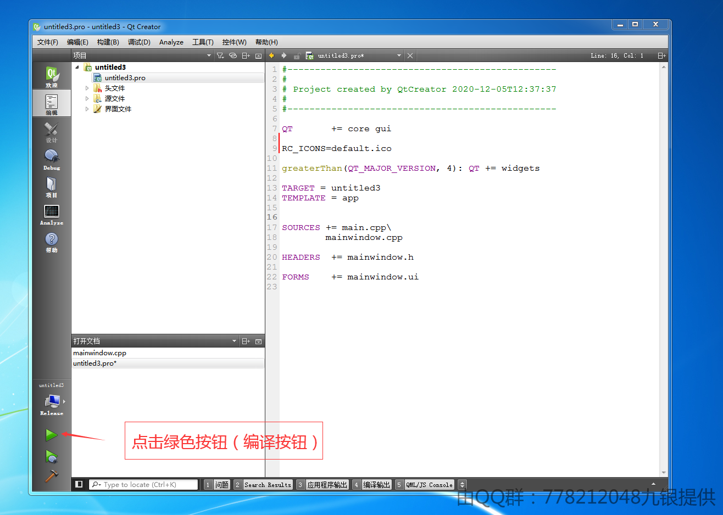Close the 打开文档 panel
The height and width of the screenshot is (515, 723).
[258, 341]
